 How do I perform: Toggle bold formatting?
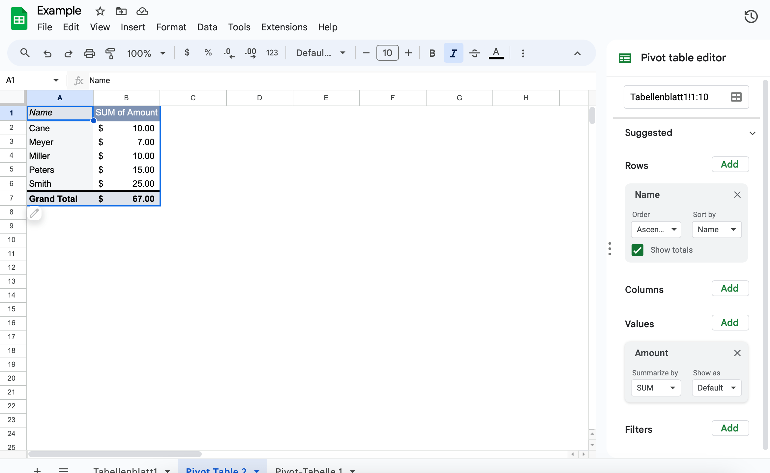tap(431, 53)
